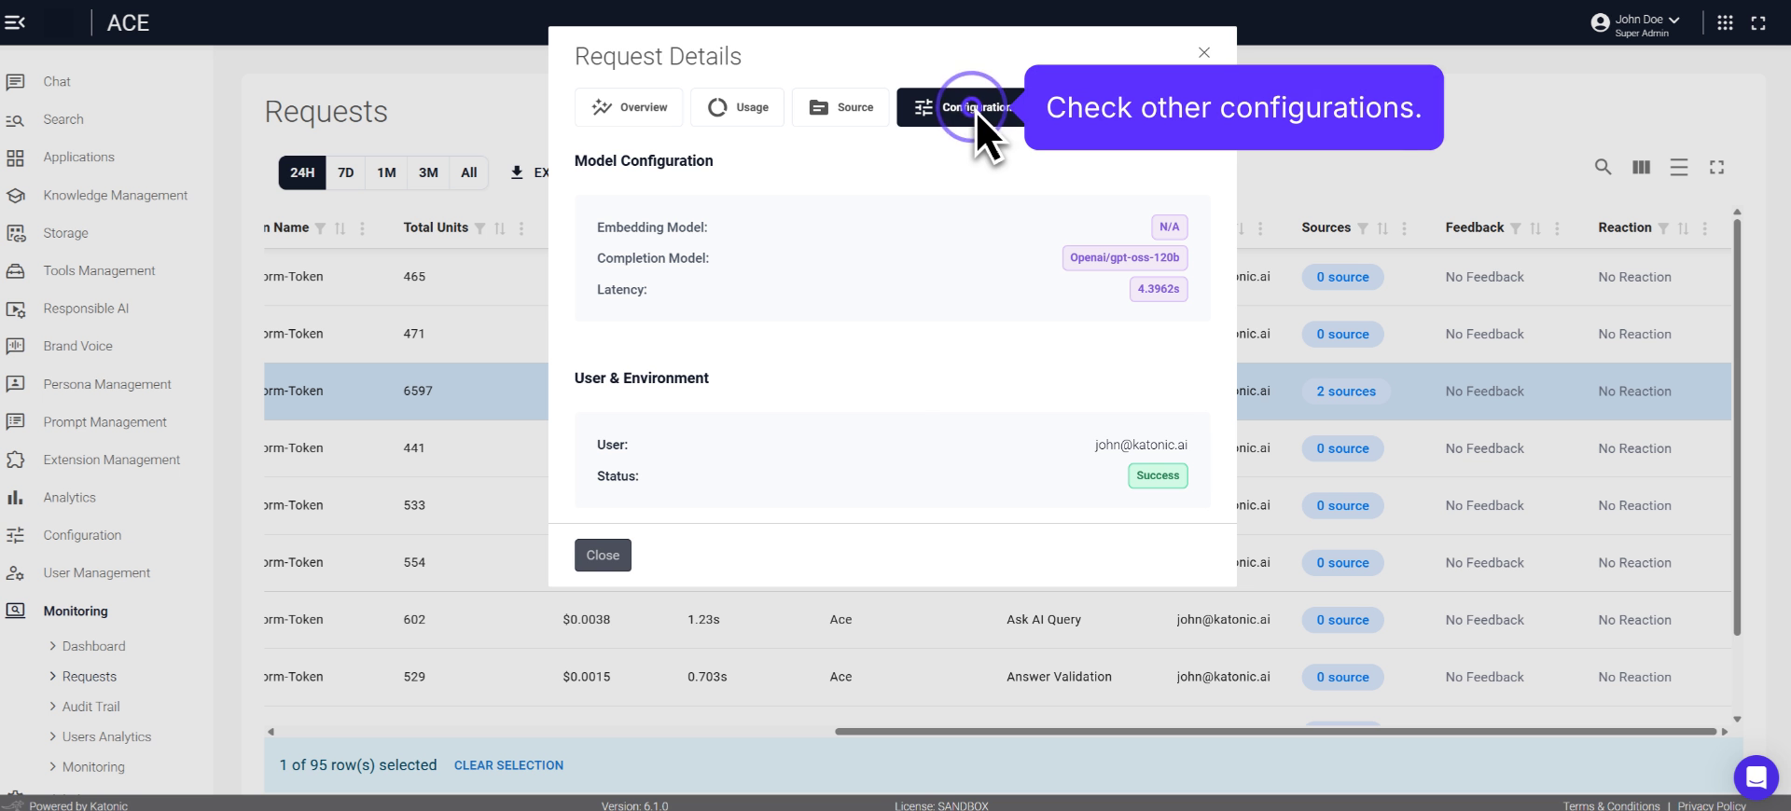Open User Management sidebar icon
Viewport: 1791px width, 811px height.
(15, 573)
